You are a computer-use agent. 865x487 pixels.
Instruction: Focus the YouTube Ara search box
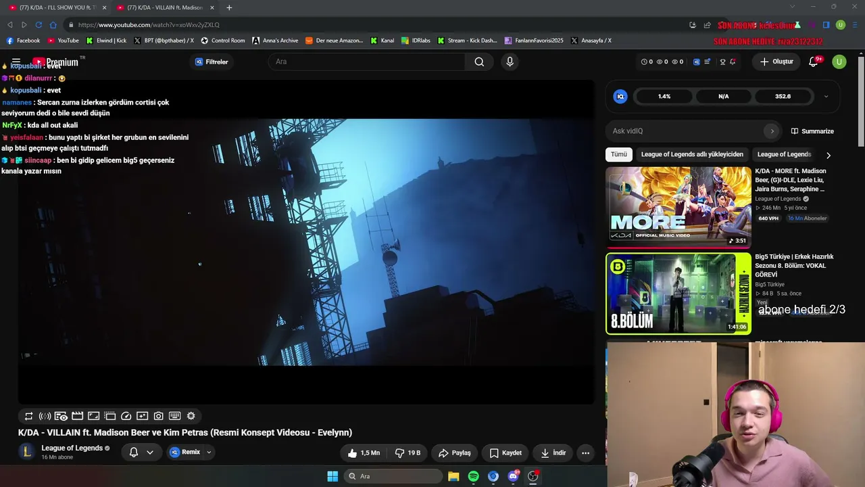pos(367,62)
